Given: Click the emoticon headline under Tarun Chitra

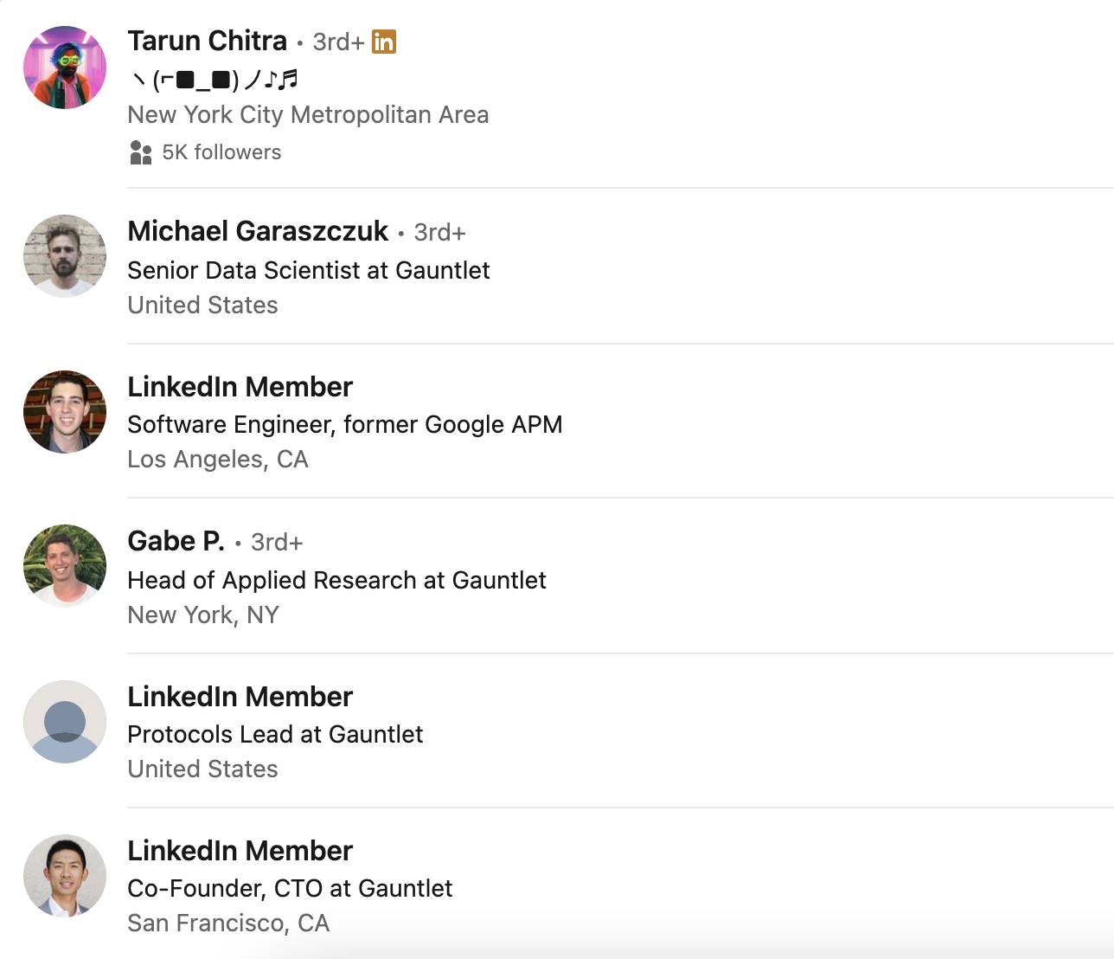Looking at the screenshot, I should (214, 80).
